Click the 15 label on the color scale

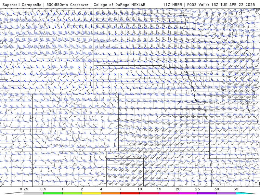(x=159, y=189)
